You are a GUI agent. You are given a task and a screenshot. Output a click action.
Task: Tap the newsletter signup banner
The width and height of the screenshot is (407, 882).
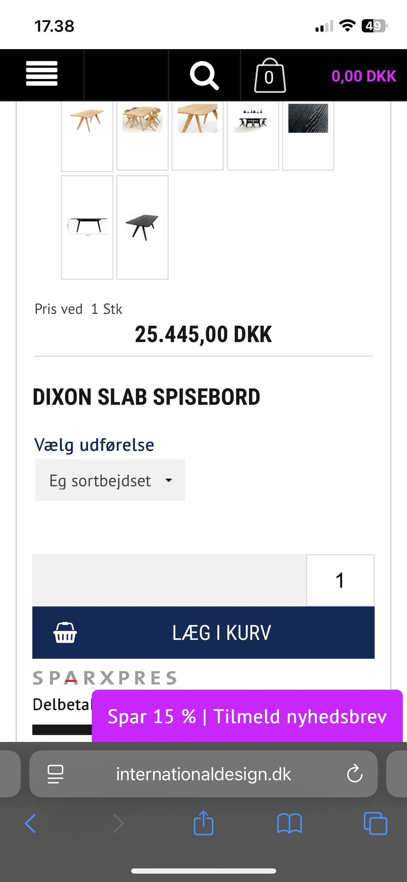coord(247,716)
